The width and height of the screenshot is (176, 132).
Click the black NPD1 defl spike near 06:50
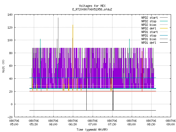tap(86, 84)
